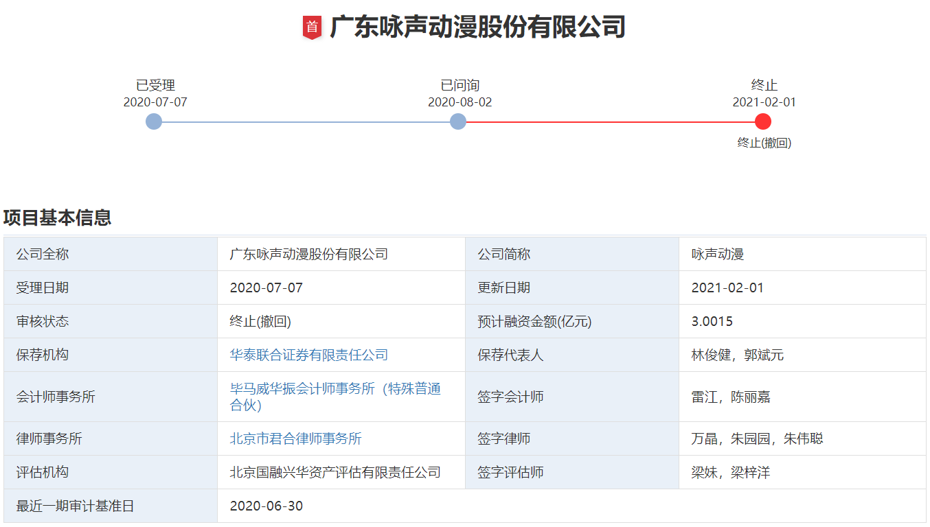Click the 万晶，朱园园，朱伟聪 lawyers value
Viewport: 930px width, 527px height.
[758, 438]
